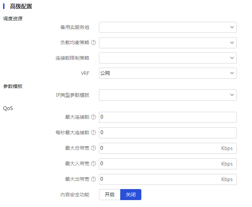Focus the 最大连接数 input field

pyautogui.click(x=168, y=117)
